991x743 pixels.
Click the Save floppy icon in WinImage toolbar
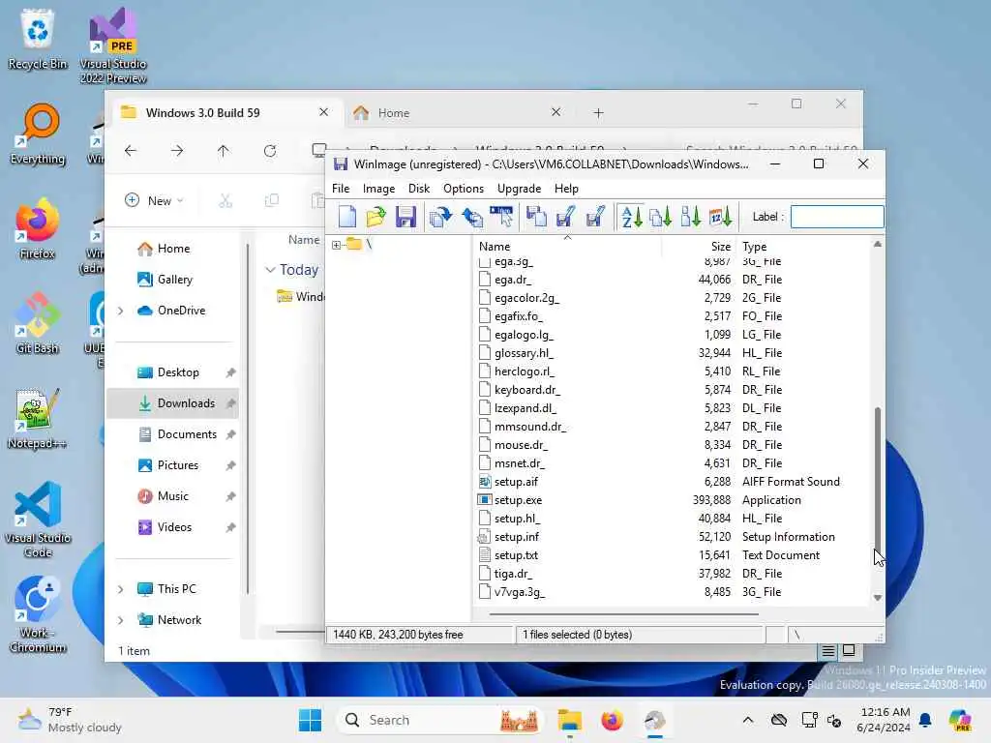coord(405,217)
